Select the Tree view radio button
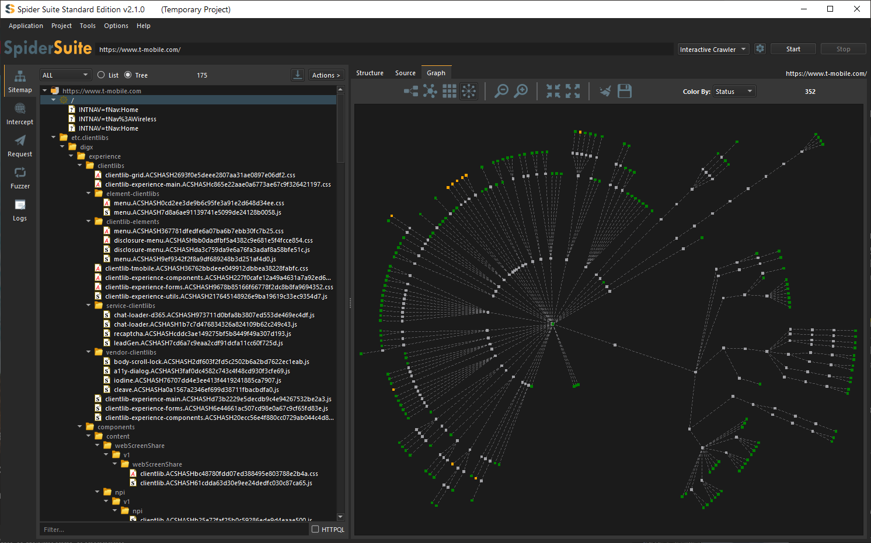 tap(128, 75)
